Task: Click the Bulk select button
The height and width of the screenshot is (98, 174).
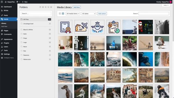Action: 102,14
